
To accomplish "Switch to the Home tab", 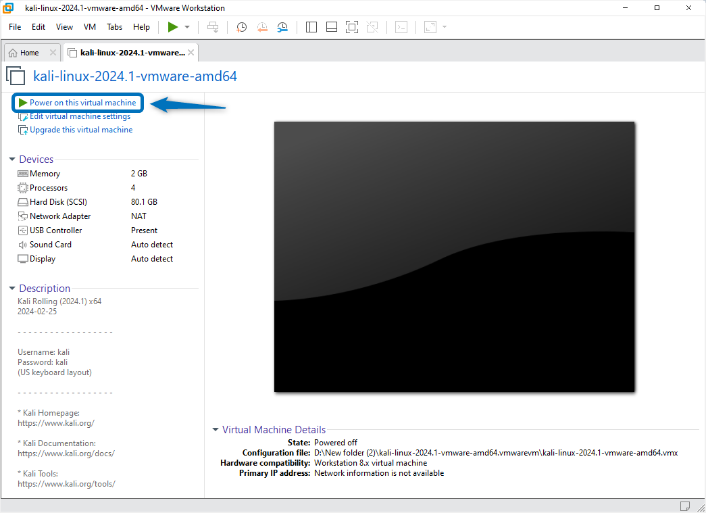I will [30, 52].
